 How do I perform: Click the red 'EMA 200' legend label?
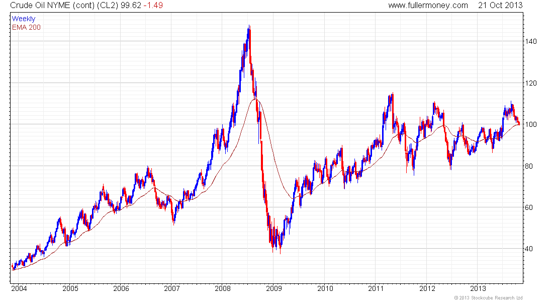pos(26,27)
